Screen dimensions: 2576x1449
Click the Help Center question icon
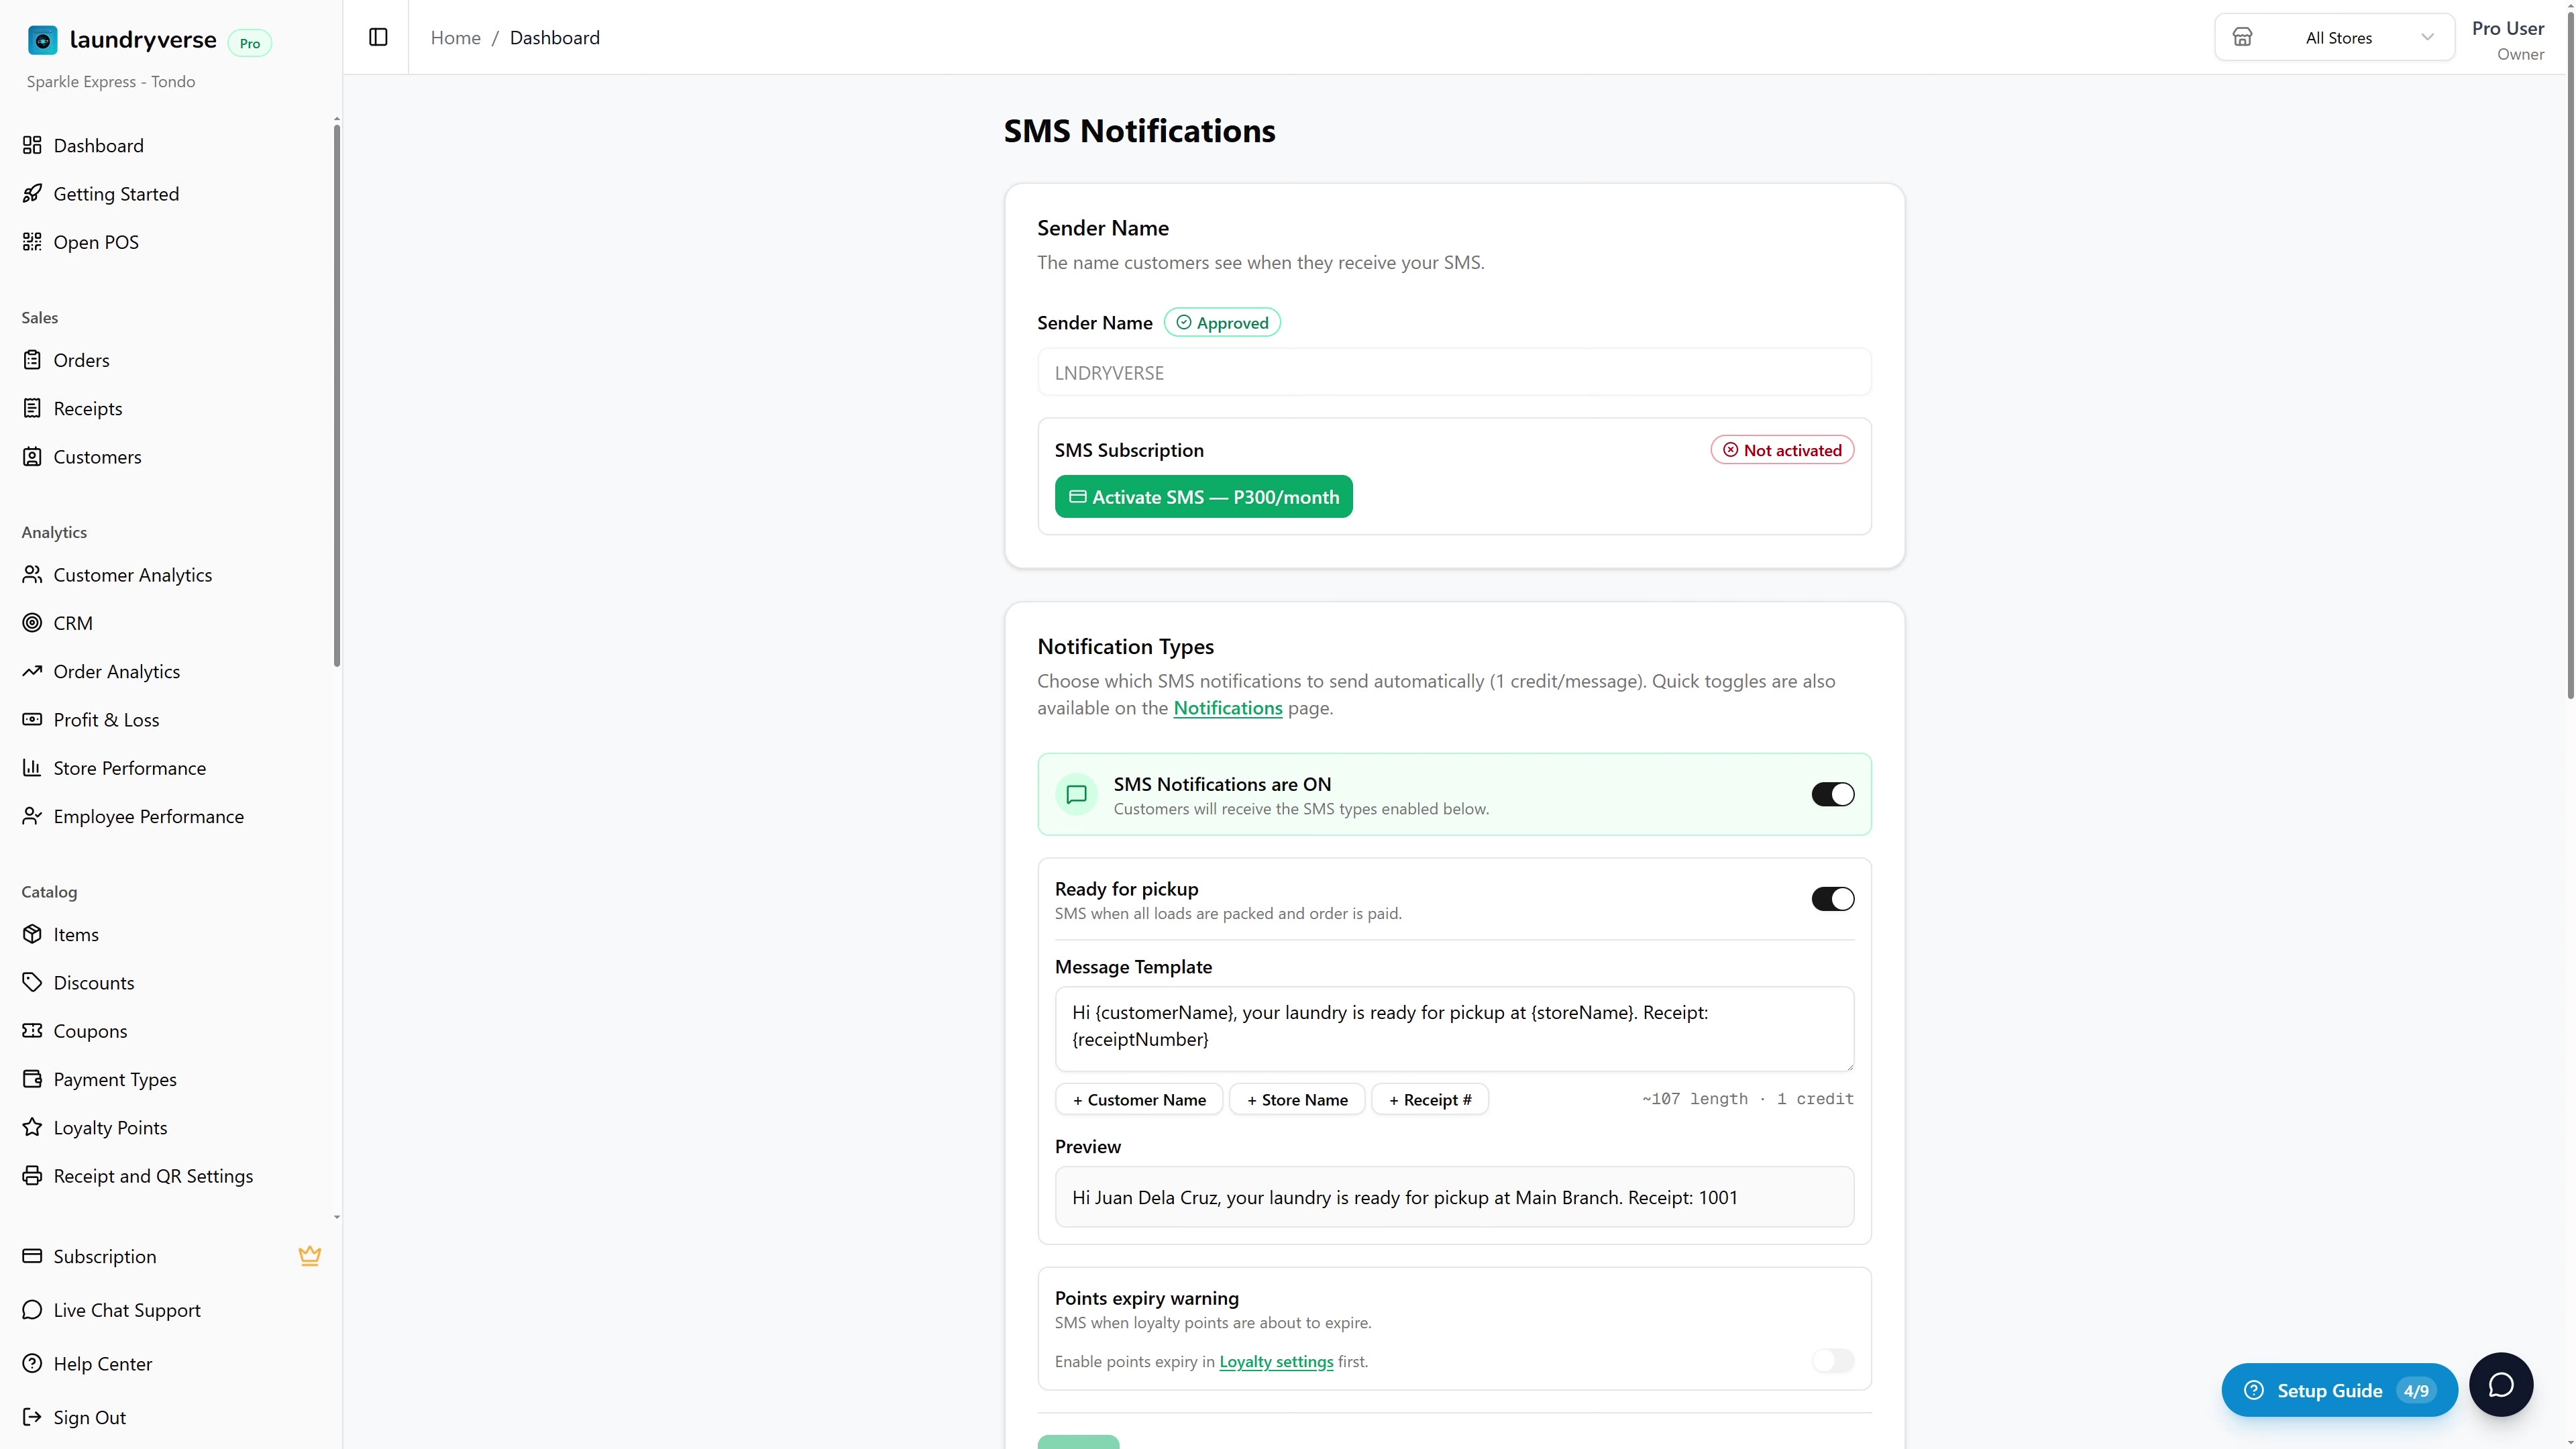[32, 1363]
